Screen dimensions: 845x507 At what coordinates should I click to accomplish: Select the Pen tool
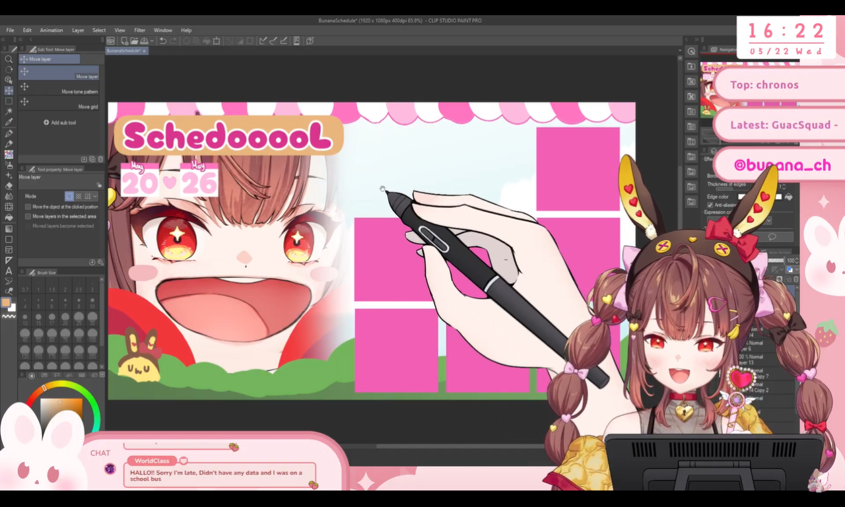click(x=9, y=133)
